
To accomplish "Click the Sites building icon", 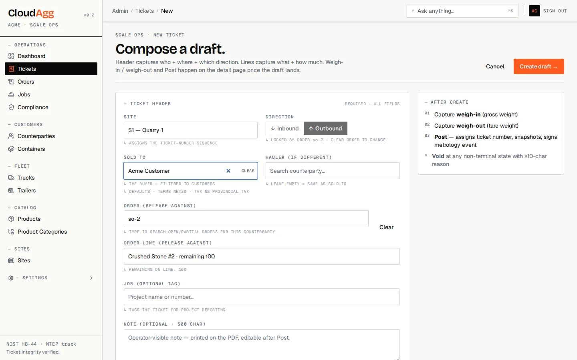I will [x=11, y=260].
